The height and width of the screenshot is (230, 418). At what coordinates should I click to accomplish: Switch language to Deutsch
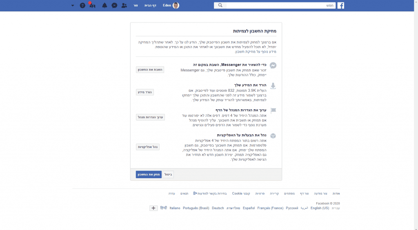pos(218,208)
